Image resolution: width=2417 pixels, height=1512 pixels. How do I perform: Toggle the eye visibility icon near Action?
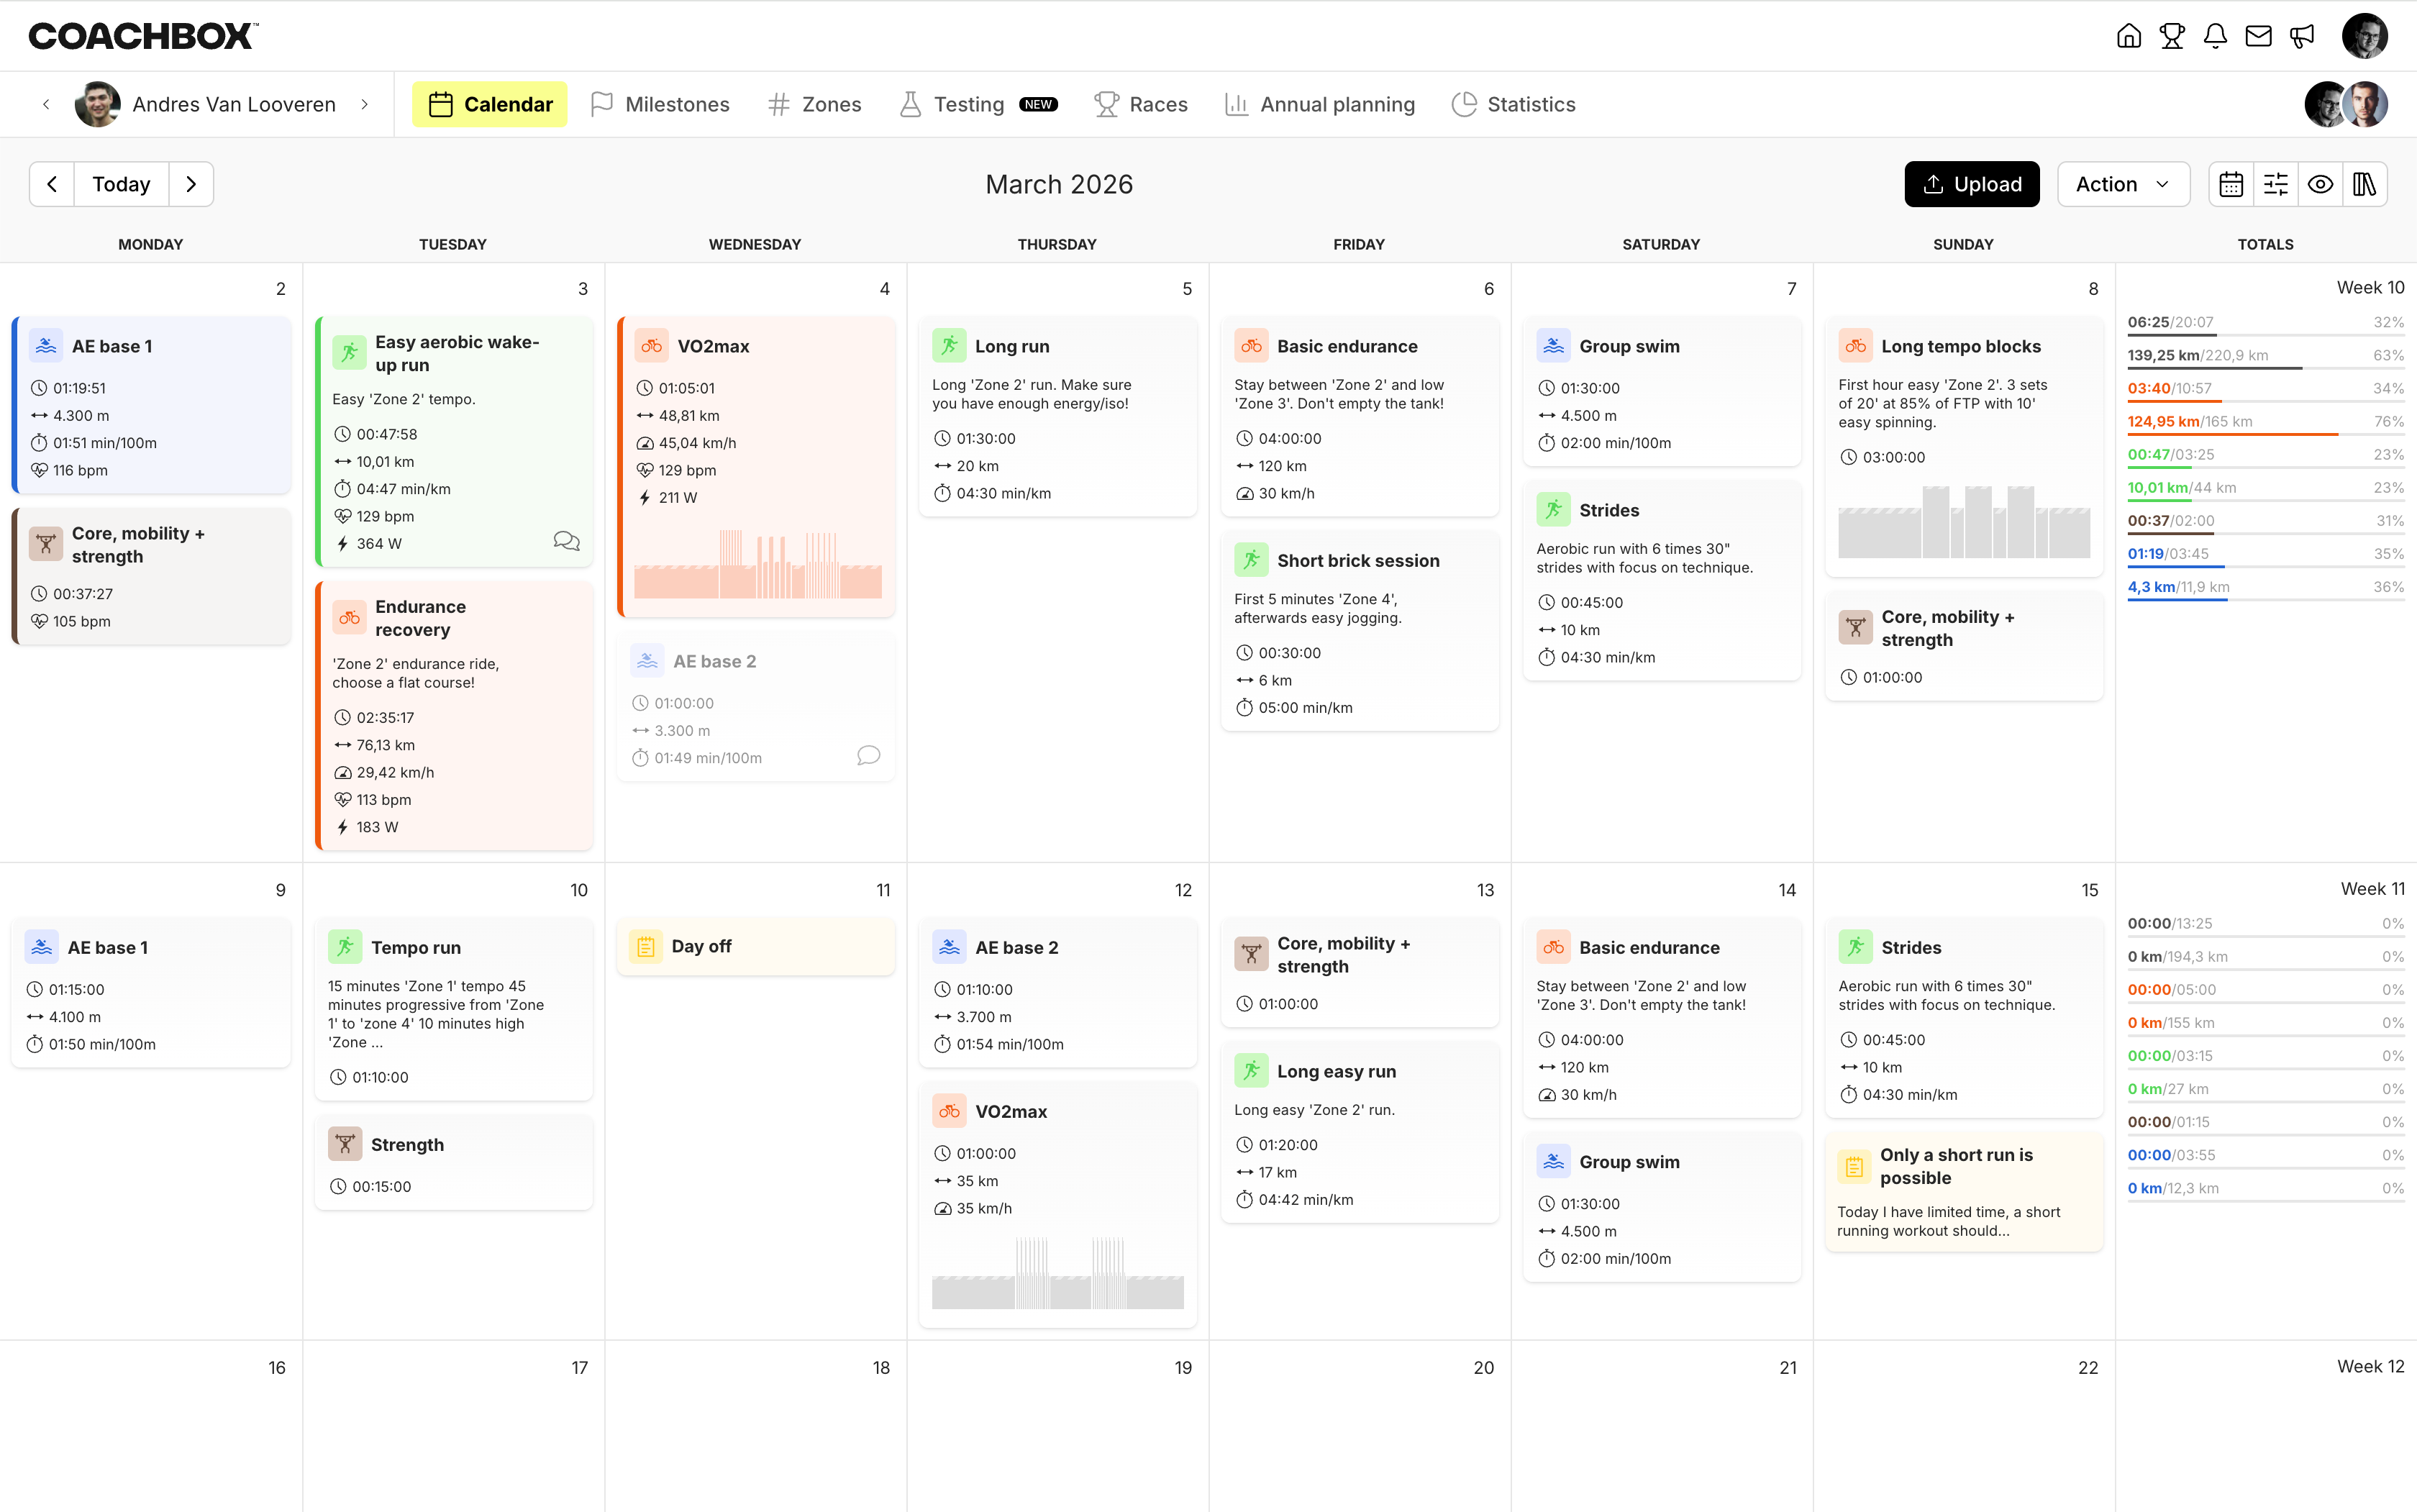point(2321,184)
